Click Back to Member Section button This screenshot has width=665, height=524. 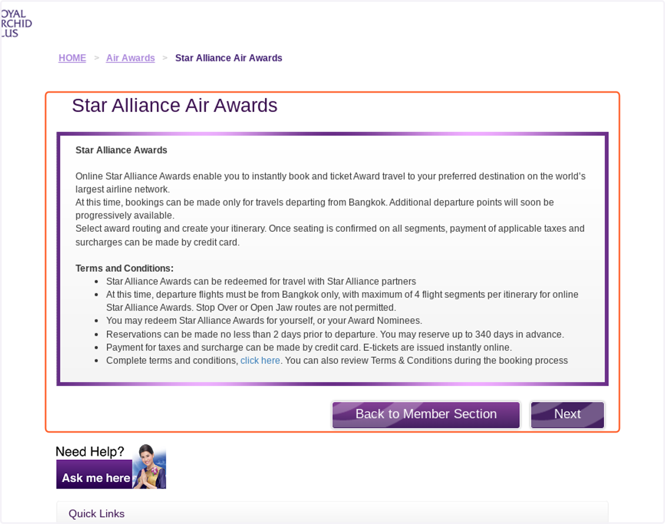tap(426, 415)
